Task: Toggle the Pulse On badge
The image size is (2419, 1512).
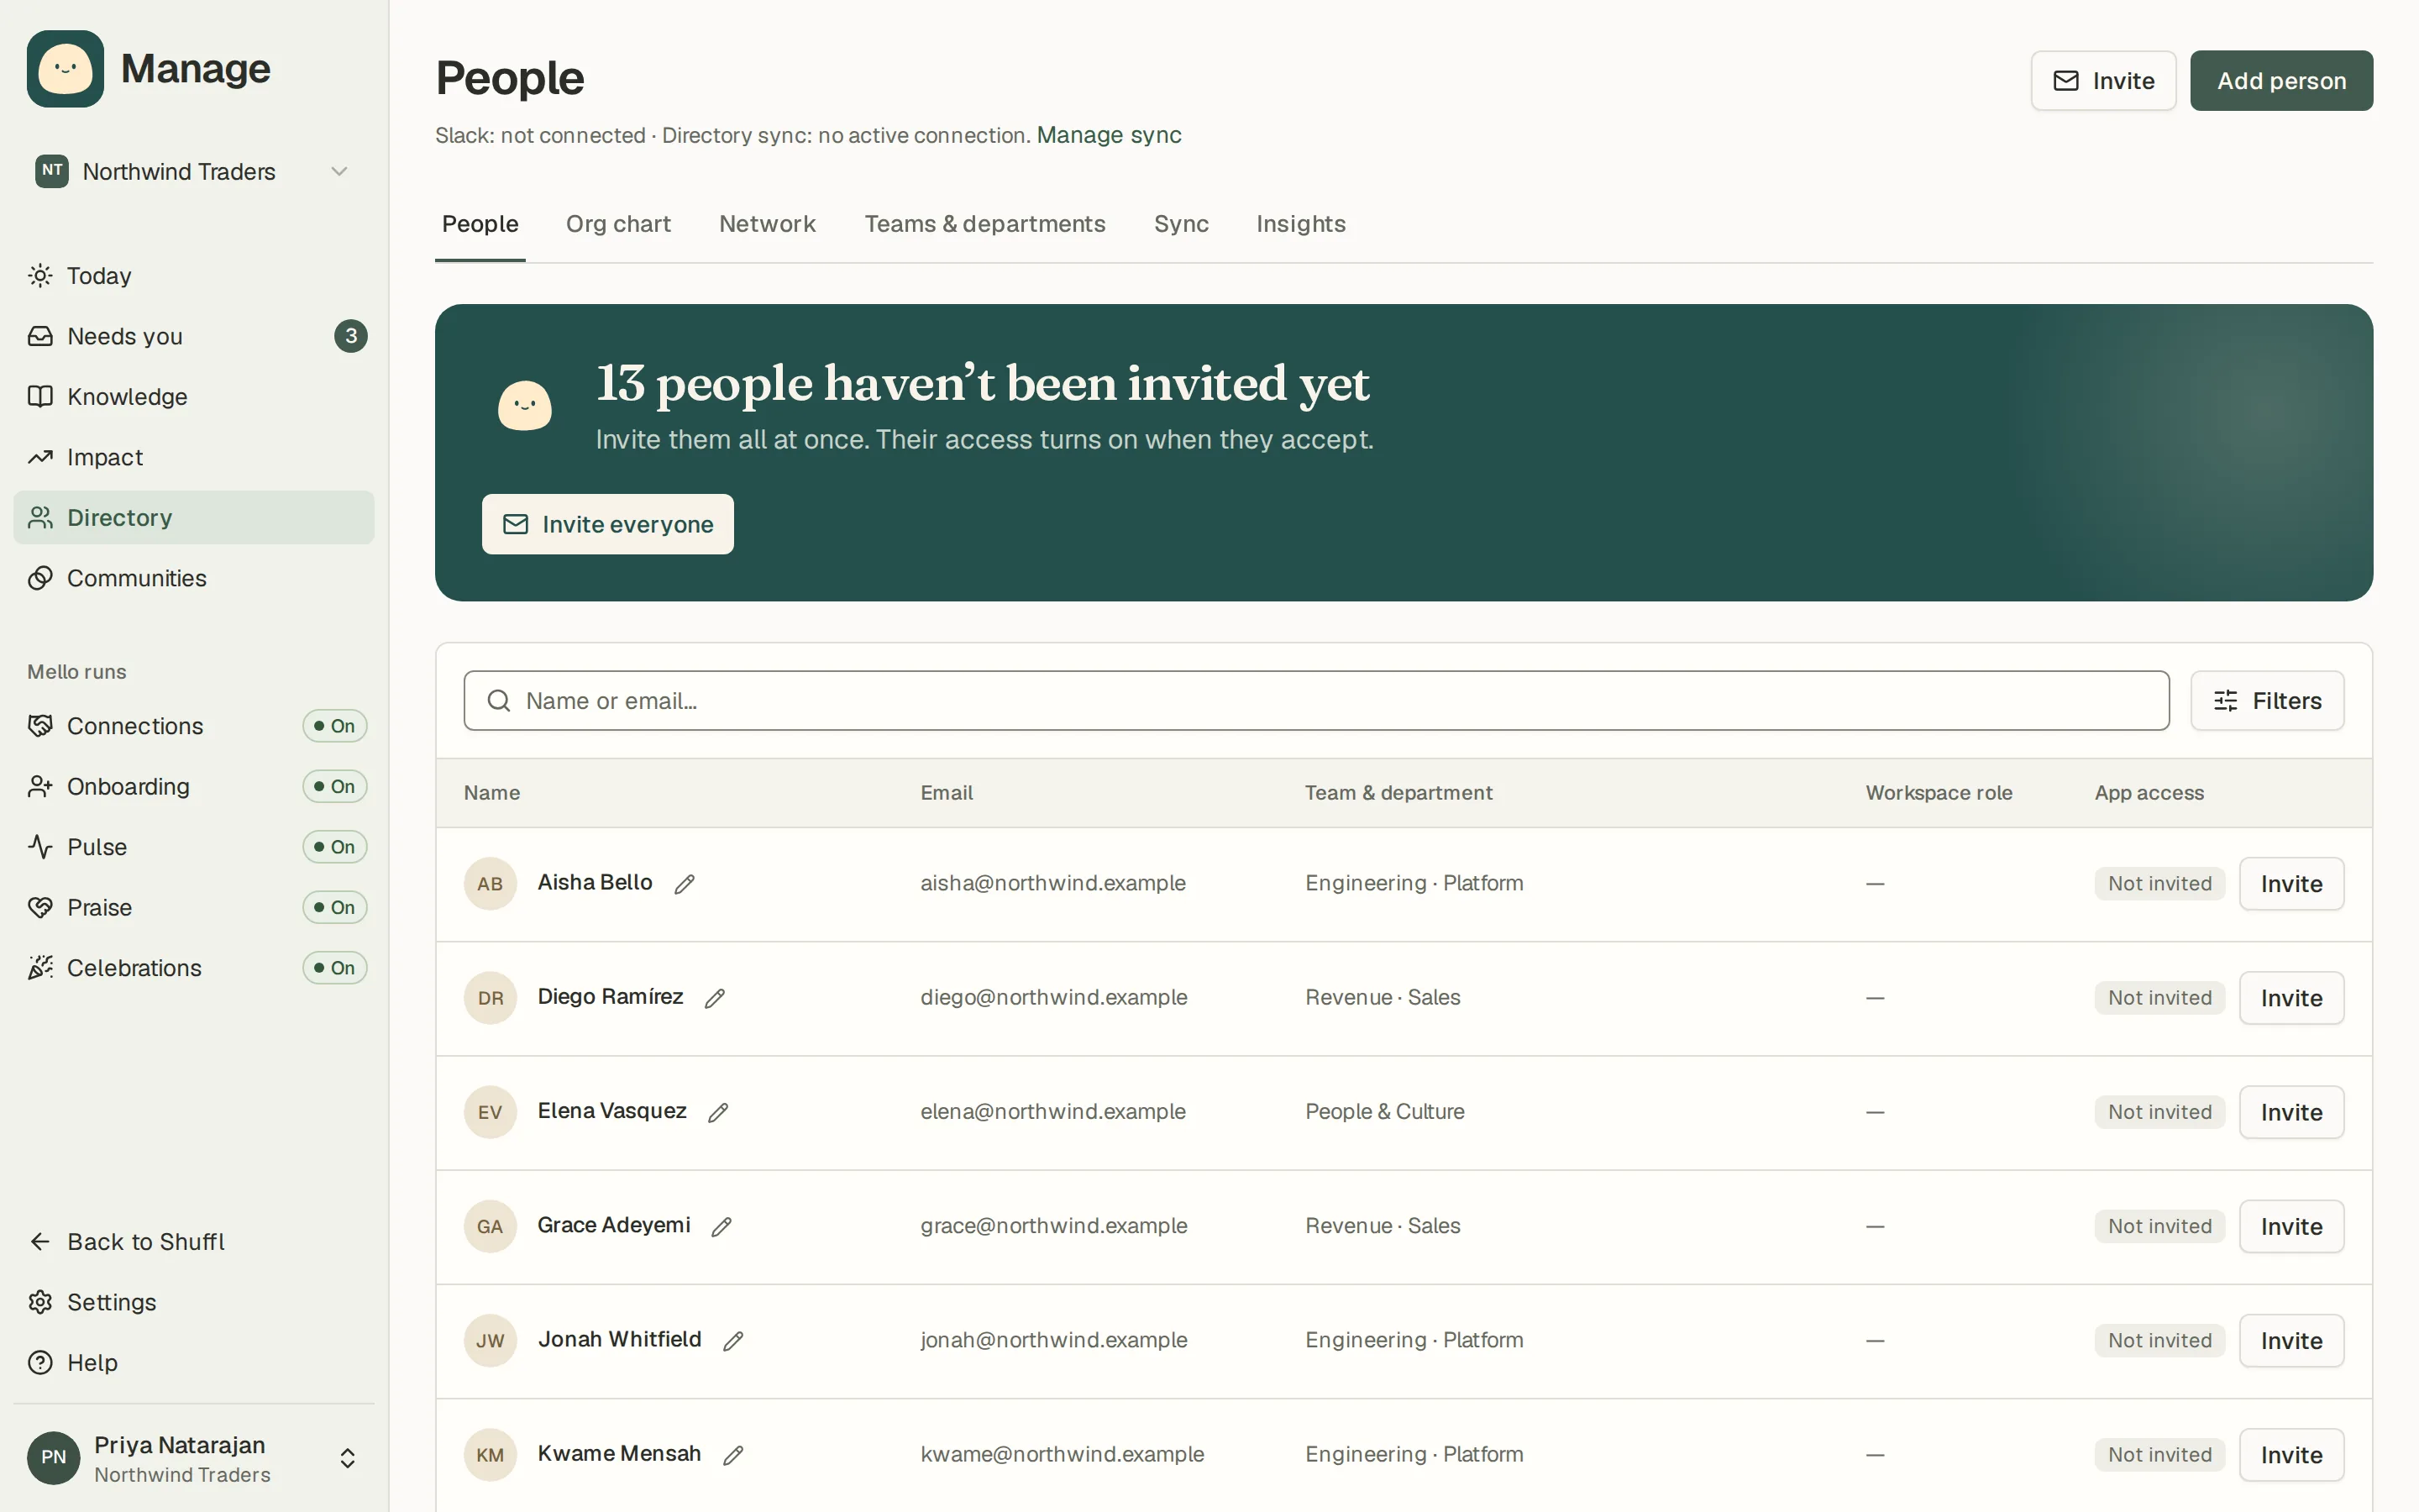Action: 335,847
